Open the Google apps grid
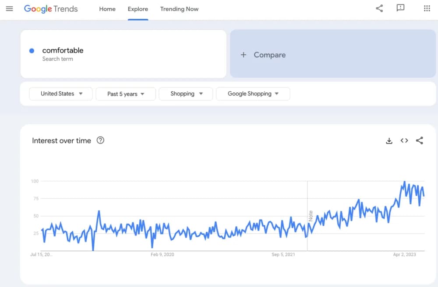438x287 pixels. coord(427,8)
